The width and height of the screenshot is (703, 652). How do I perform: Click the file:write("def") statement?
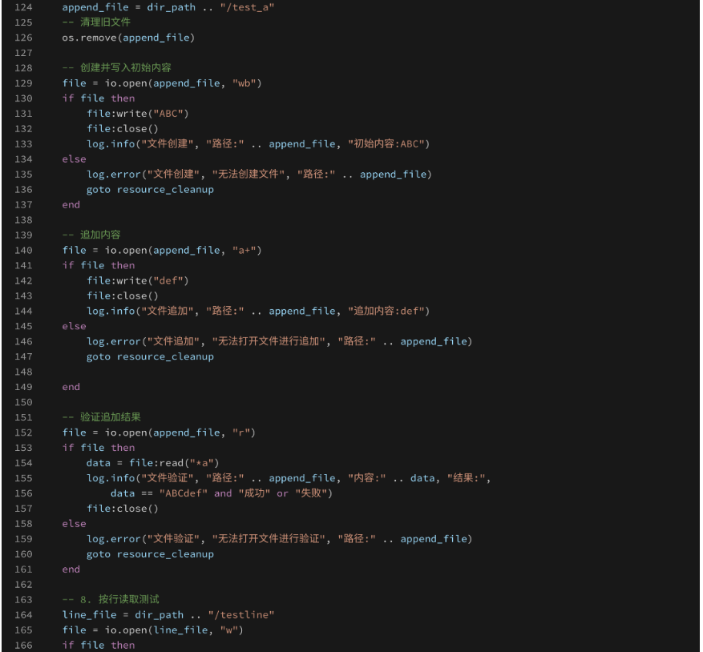pyautogui.click(x=138, y=281)
